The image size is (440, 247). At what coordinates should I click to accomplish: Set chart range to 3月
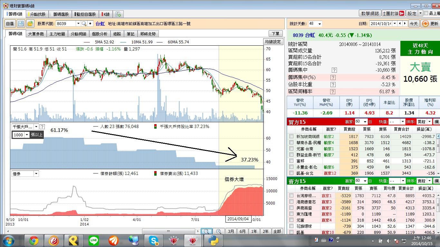click(231, 231)
